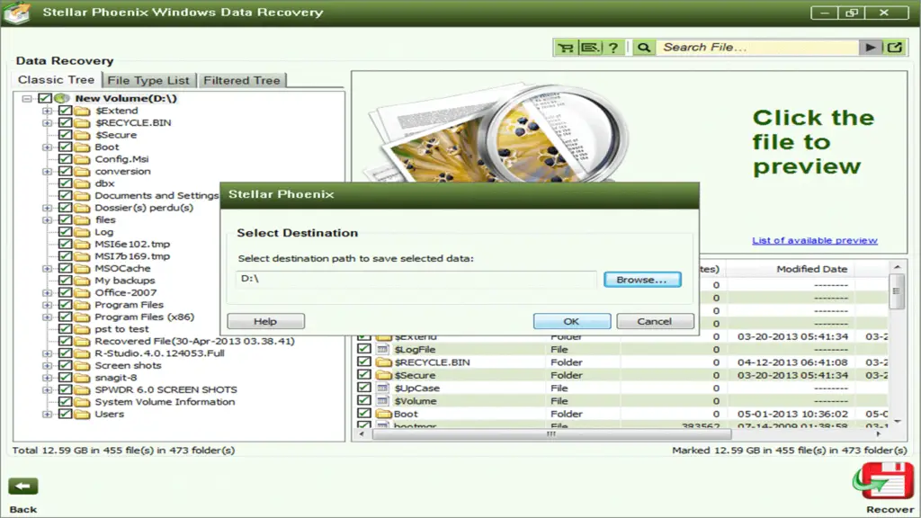Uncheck the New Volume(D:\) checkbox

(45, 98)
